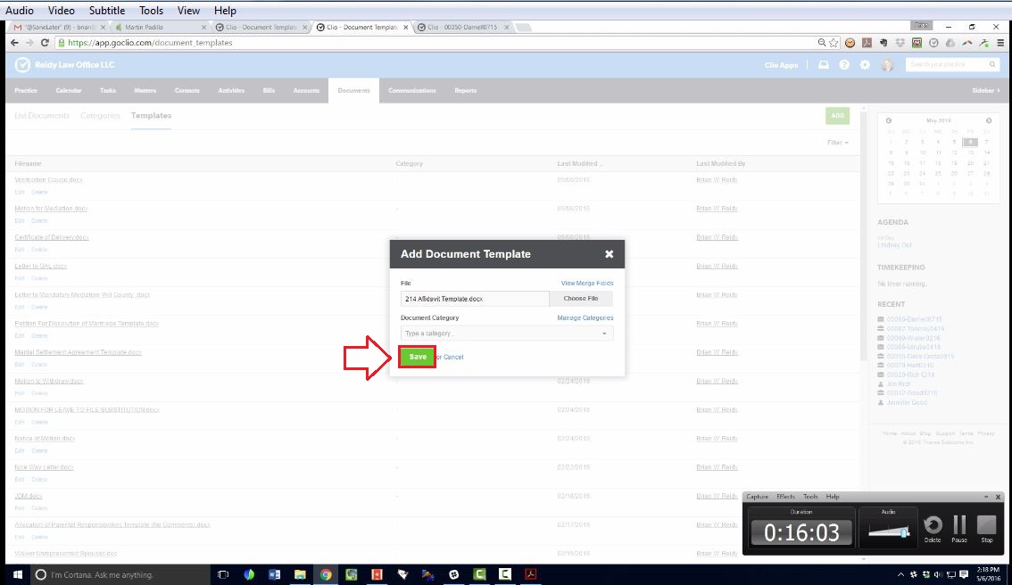Click the Reidy Law Office LLC logo
This screenshot has height=585, width=1012.
pyautogui.click(x=64, y=65)
